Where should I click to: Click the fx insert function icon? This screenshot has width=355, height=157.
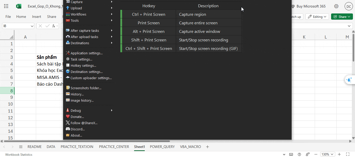[54, 26]
